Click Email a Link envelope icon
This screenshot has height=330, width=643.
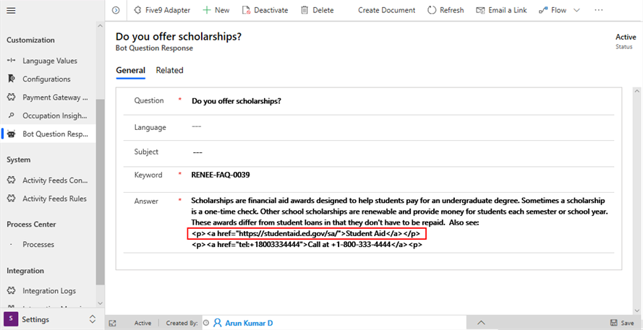(x=480, y=10)
